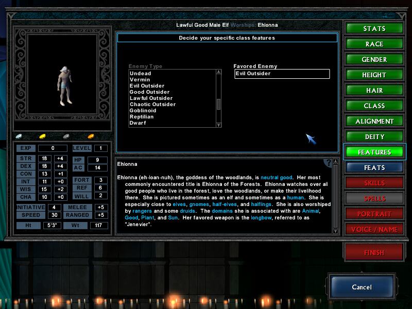
Task: Click the yellow gem under the portrait
Action: 43,136
